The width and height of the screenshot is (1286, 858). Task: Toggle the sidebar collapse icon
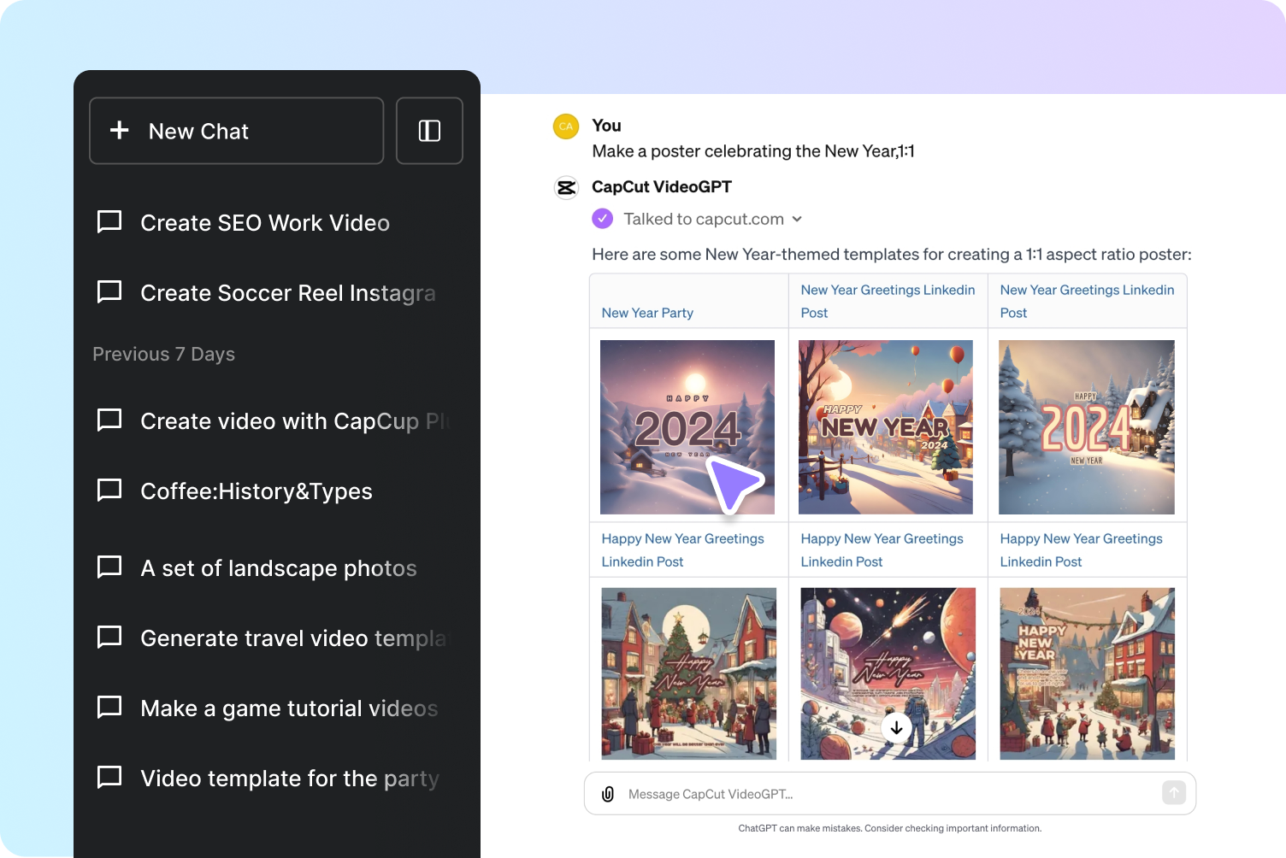[429, 131]
